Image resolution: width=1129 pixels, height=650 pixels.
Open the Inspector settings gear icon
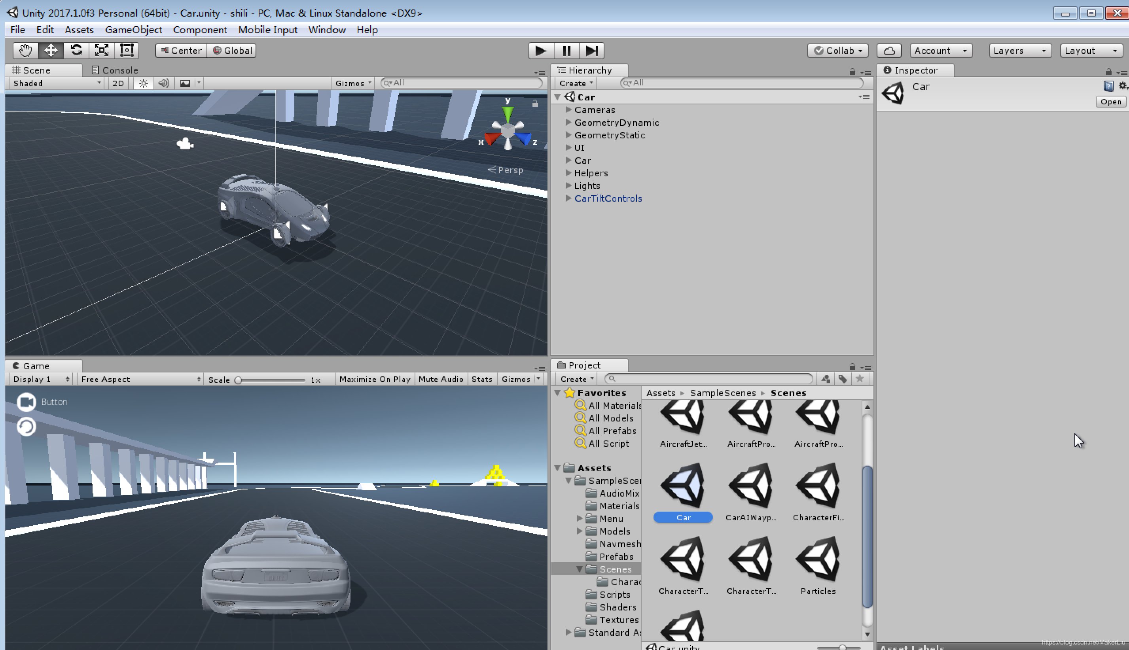click(1123, 86)
